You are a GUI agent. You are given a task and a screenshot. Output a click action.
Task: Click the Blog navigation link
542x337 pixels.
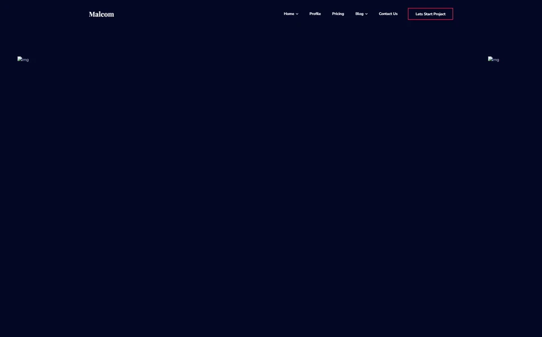[x=359, y=12]
